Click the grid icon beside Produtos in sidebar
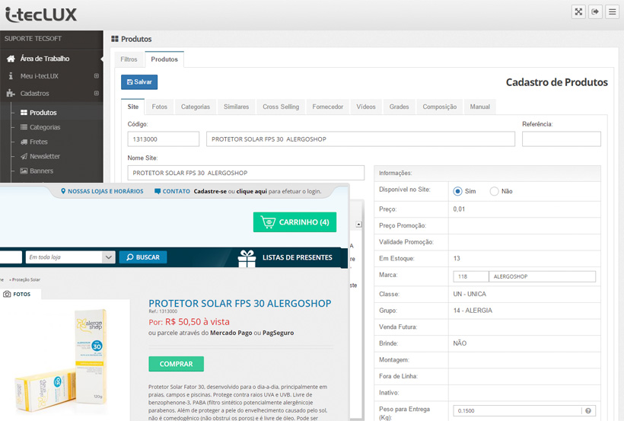The width and height of the screenshot is (624, 421). (x=24, y=113)
